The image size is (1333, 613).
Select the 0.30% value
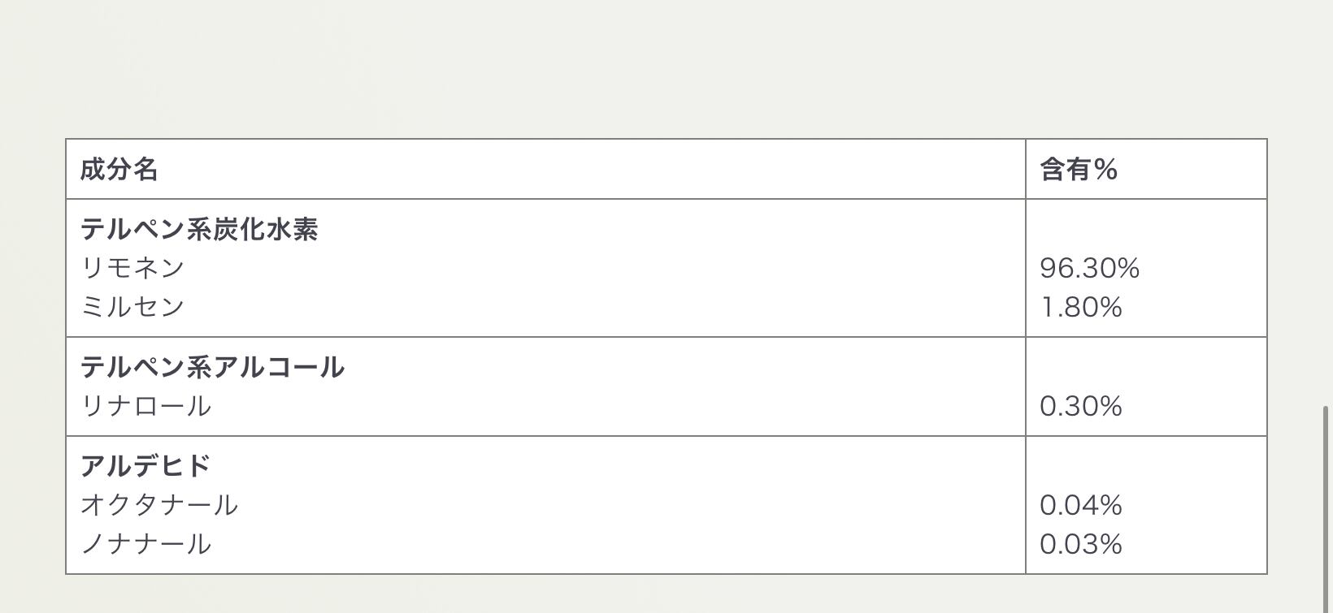click(1080, 406)
